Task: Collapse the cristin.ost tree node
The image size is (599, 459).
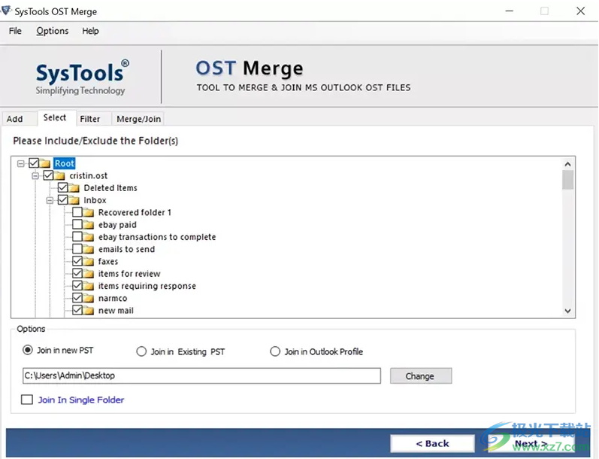Action: [x=35, y=176]
